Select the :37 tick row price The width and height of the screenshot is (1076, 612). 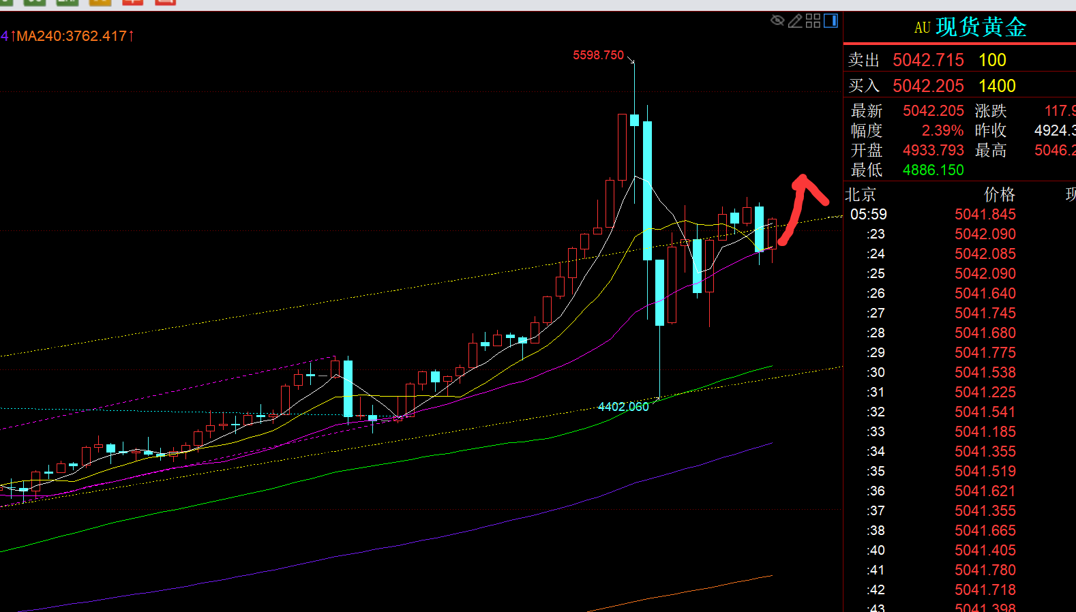click(985, 511)
